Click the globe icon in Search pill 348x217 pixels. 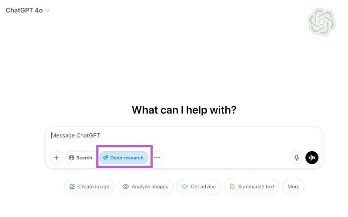click(71, 158)
